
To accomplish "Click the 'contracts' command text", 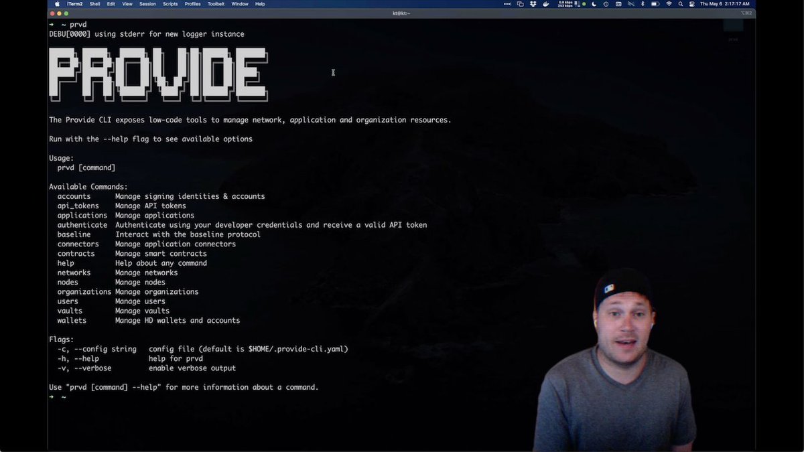I will click(76, 254).
